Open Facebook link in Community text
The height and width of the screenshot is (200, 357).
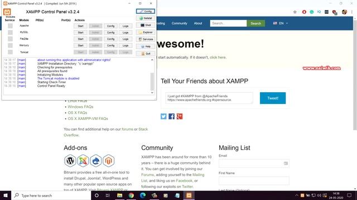[184, 181]
